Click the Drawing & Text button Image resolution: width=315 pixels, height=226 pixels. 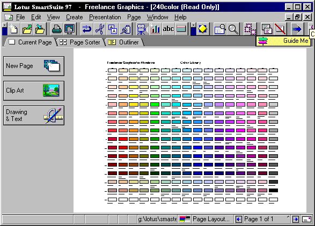coord(34,116)
